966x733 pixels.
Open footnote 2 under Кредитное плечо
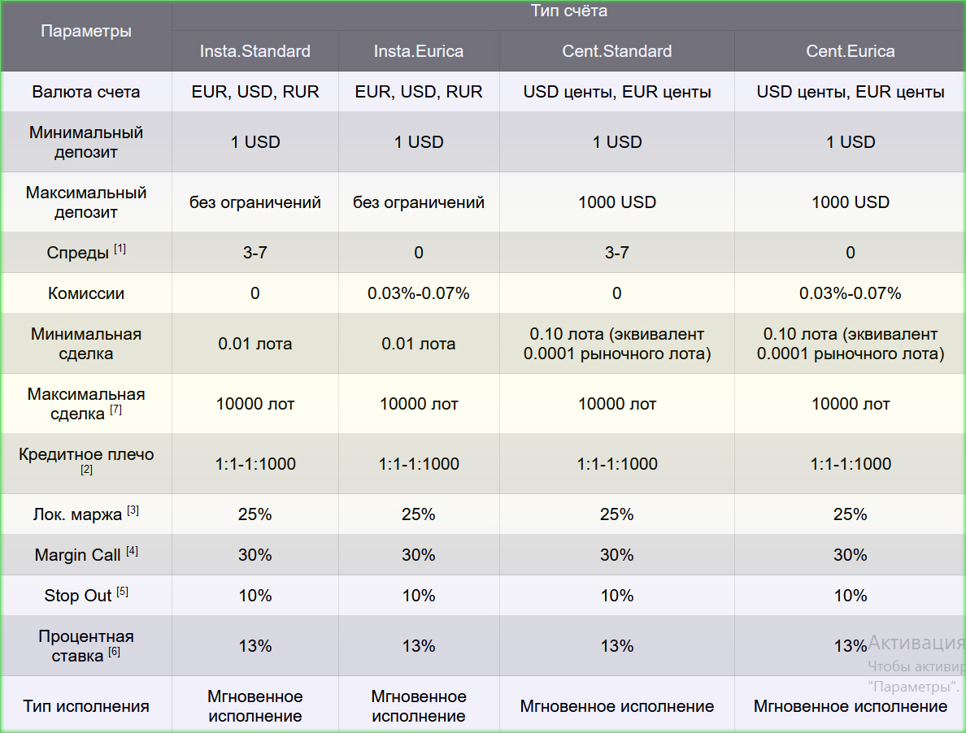coord(86,470)
